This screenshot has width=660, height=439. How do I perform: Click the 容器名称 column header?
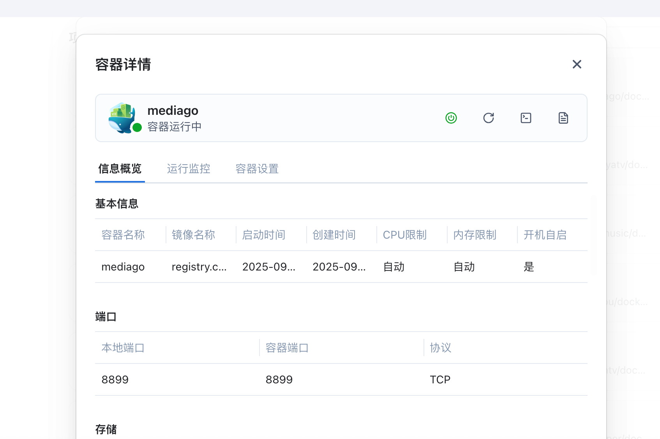[x=123, y=235]
